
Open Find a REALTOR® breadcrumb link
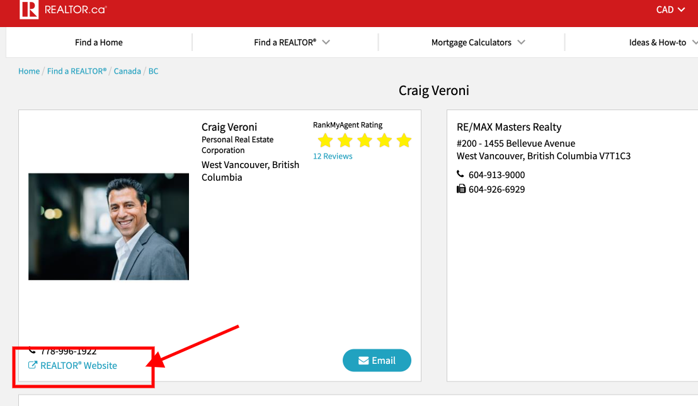tap(77, 71)
